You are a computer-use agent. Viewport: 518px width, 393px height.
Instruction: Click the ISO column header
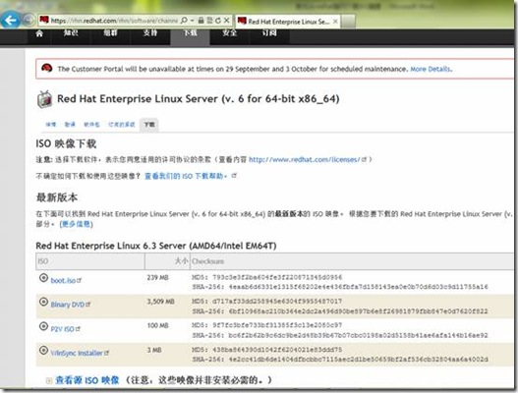click(89, 261)
